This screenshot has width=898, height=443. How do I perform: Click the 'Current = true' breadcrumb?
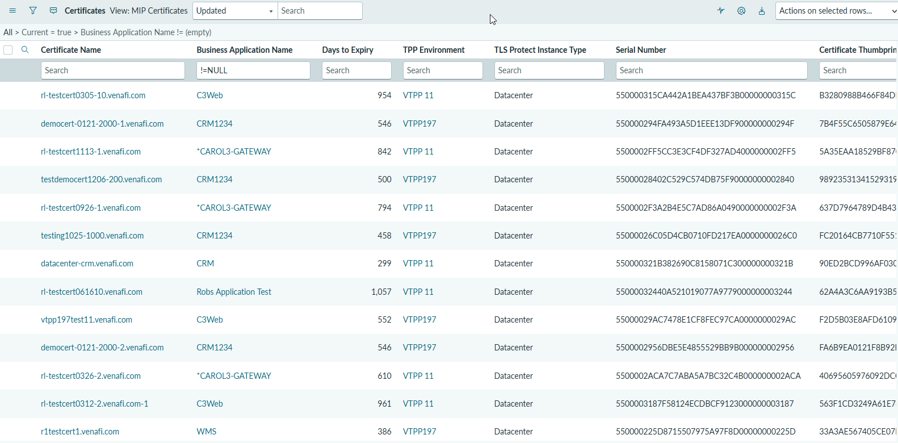[47, 32]
